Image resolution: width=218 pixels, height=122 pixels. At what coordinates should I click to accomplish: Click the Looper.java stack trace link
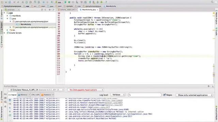pyautogui.click(x=101, y=107)
